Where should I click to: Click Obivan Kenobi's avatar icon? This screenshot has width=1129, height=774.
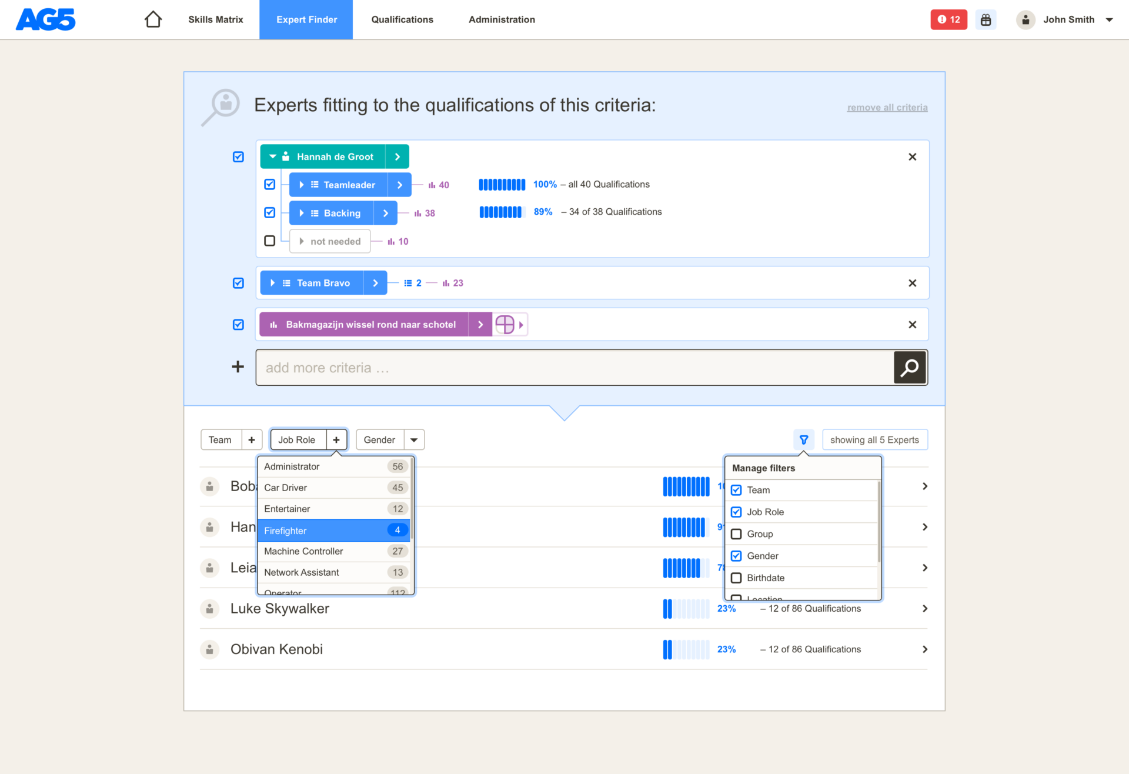[209, 649]
